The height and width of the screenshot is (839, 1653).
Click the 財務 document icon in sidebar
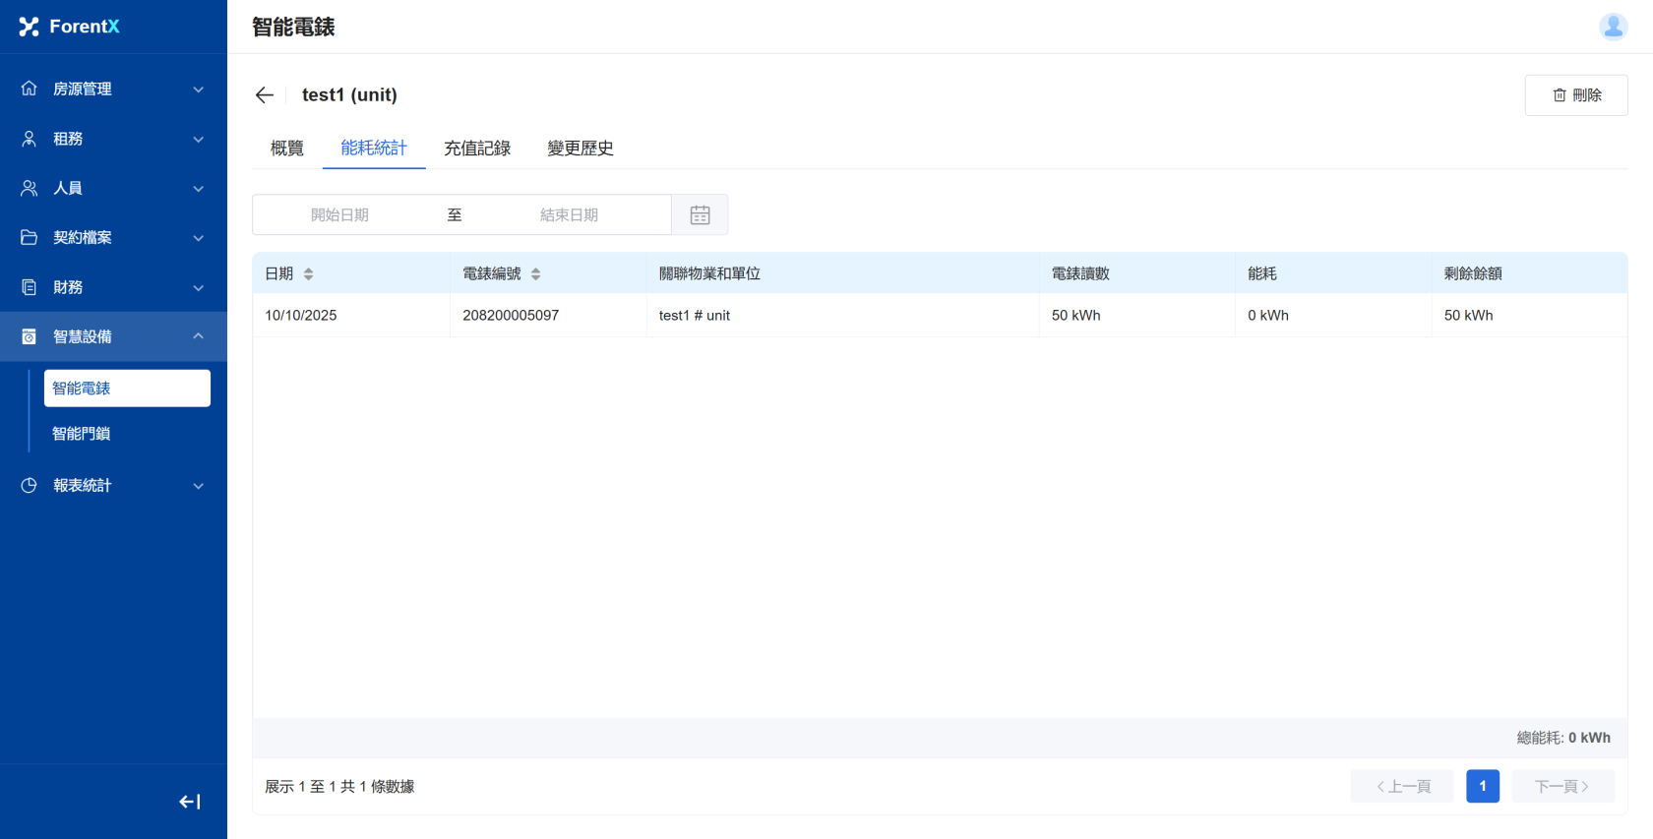30,287
